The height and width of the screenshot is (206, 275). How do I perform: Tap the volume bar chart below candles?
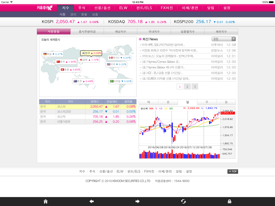click(180, 154)
